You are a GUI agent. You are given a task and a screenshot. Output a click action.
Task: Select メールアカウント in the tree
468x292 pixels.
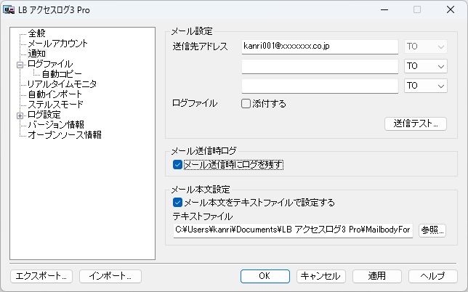coord(57,44)
